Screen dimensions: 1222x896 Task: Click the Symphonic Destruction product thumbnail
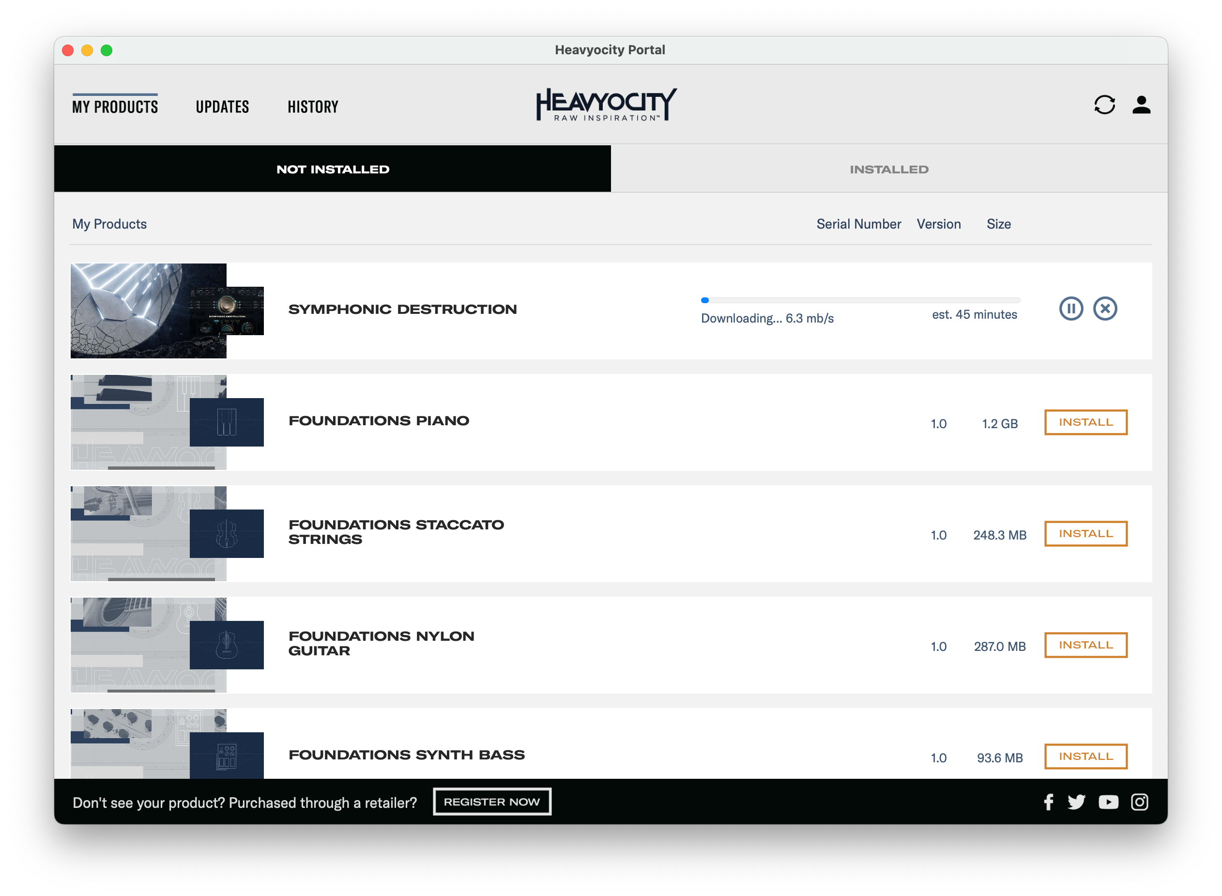click(167, 311)
